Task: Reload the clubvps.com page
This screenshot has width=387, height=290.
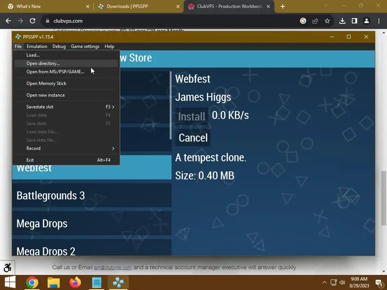Action: [x=33, y=21]
